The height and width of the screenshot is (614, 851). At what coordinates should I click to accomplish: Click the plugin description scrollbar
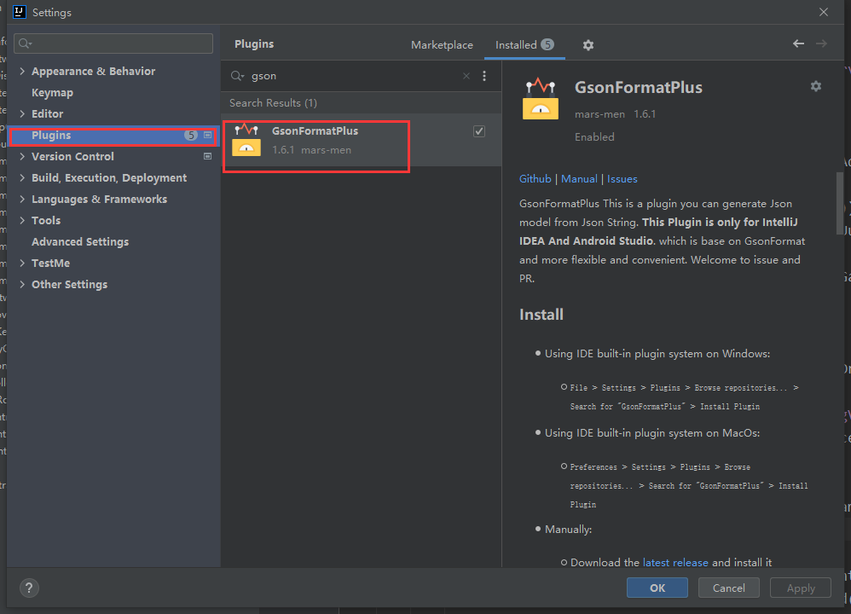coord(840,203)
